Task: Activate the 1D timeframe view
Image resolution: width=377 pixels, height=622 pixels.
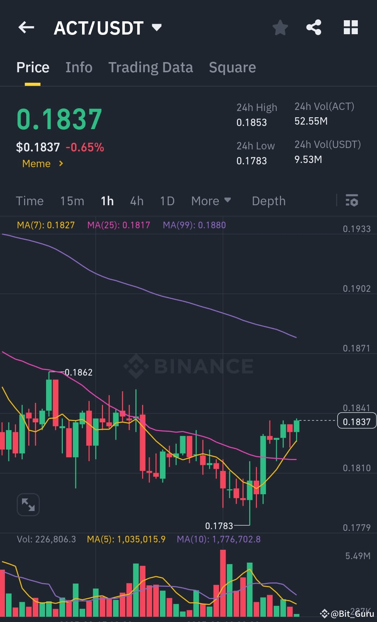Action: [167, 201]
